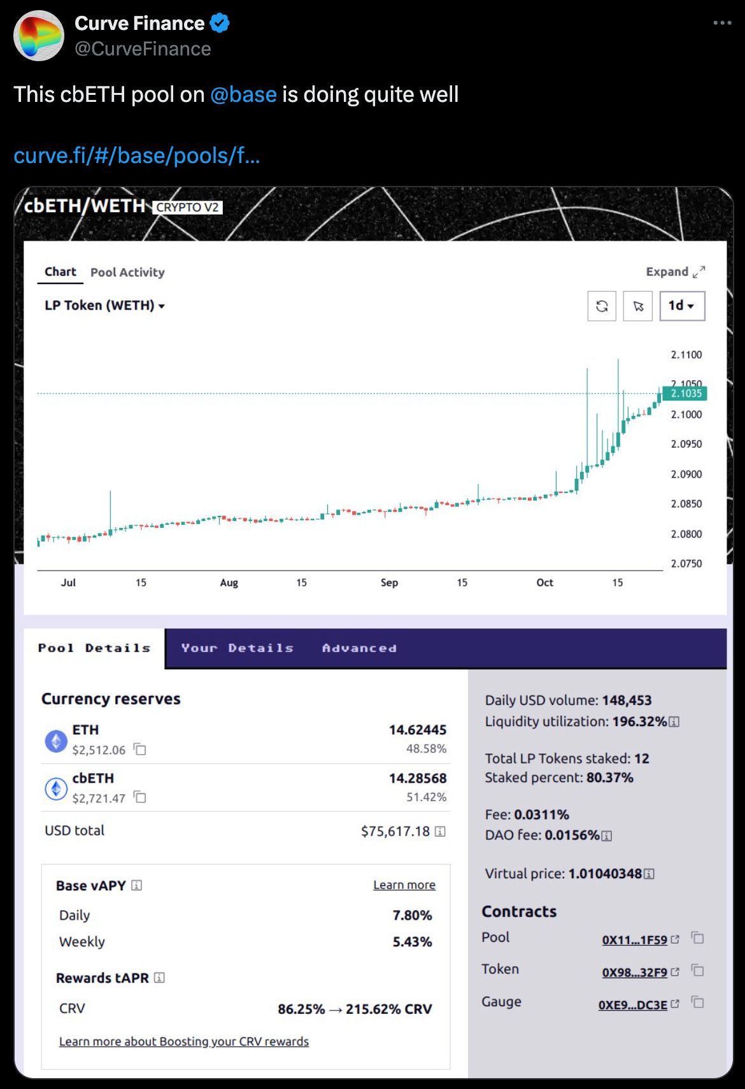Image resolution: width=745 pixels, height=1089 pixels.
Task: Switch to the Pool Activity tab
Action: 127,272
